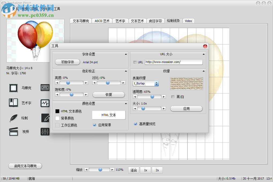Viewport: 273px width, 182px height.
Task: Disable the 高质量预览 checkbox
Action: (x=135, y=124)
